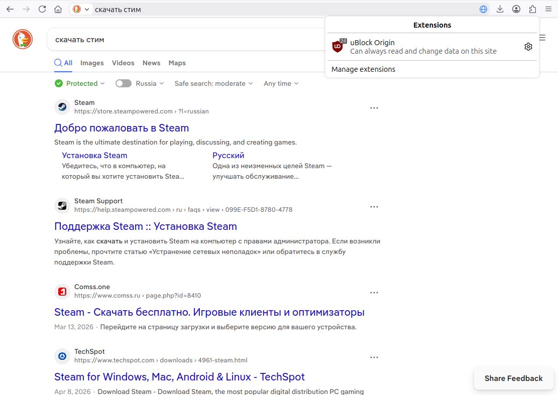The height and width of the screenshot is (395, 558).
Task: Open the Steam - Скачать бесплатно link
Action: (x=209, y=312)
